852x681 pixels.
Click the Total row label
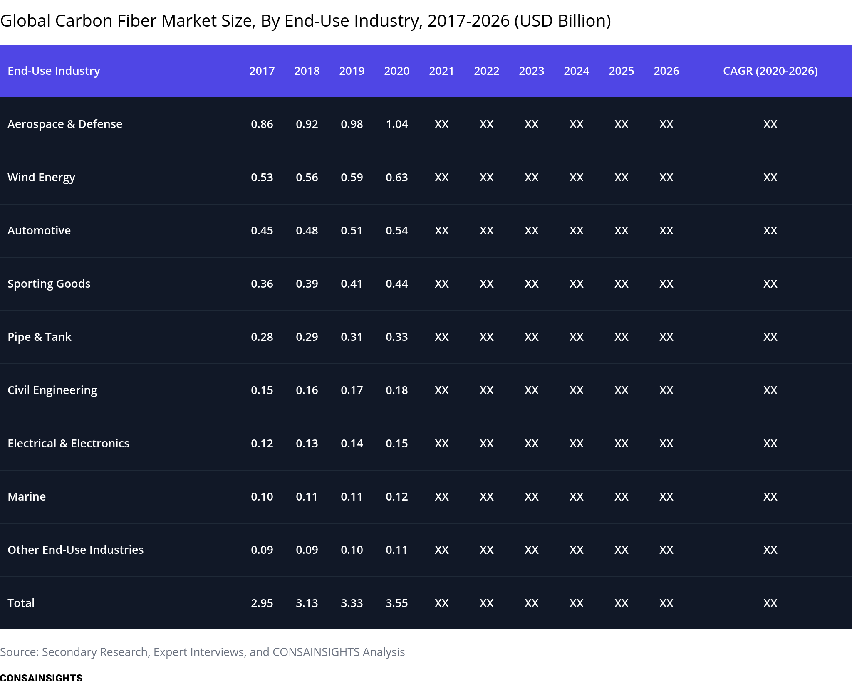[x=21, y=603]
